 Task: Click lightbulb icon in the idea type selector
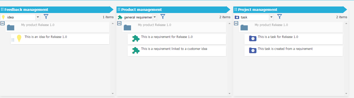[3, 17]
